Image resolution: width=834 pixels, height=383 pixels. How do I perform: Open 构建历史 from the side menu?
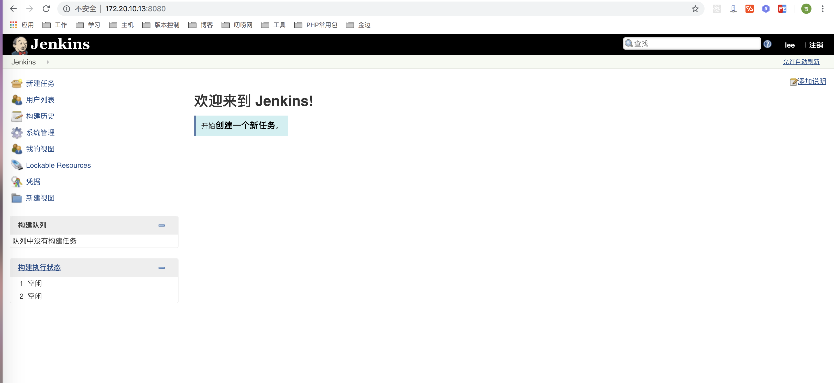coord(40,116)
